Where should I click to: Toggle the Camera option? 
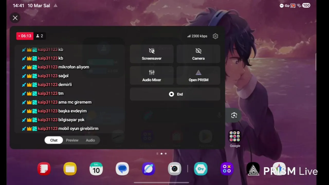click(198, 54)
